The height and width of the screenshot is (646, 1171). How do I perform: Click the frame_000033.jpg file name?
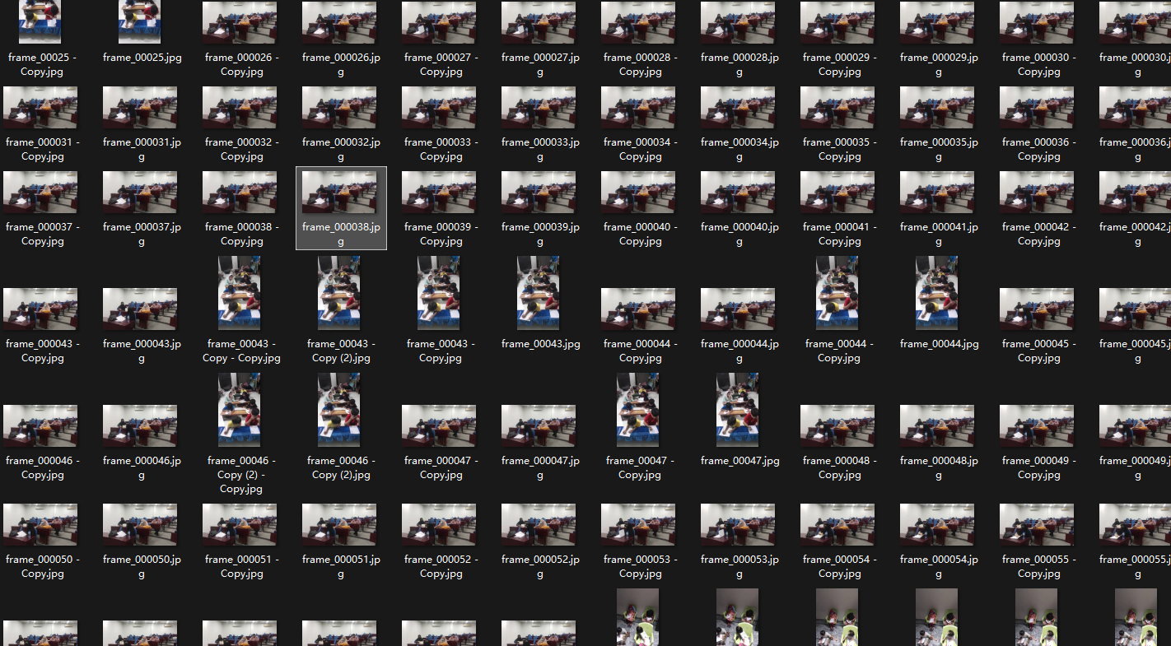(540, 150)
